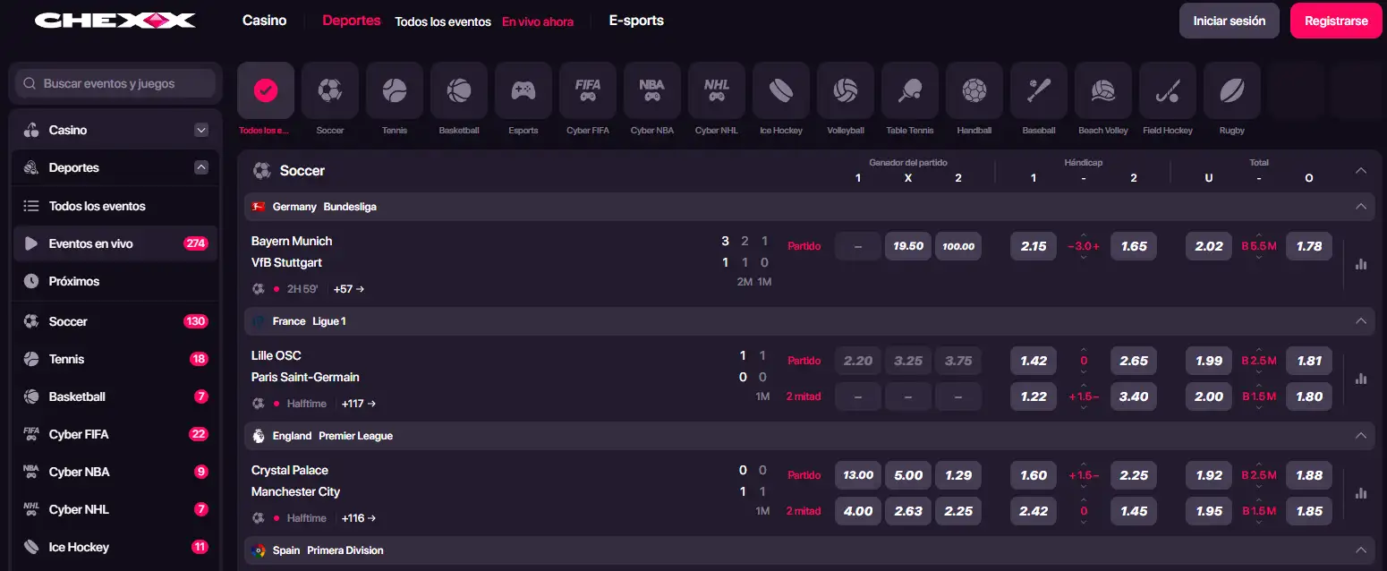This screenshot has width=1387, height=571.
Task: Click the Casino icon in the sidebar
Action: click(x=31, y=130)
